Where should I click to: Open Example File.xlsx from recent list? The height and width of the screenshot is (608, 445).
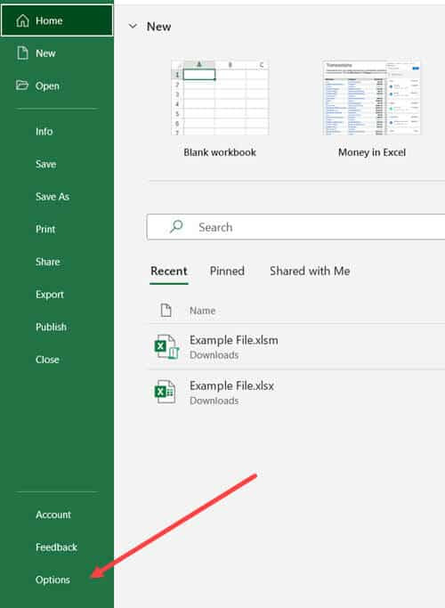click(x=231, y=385)
